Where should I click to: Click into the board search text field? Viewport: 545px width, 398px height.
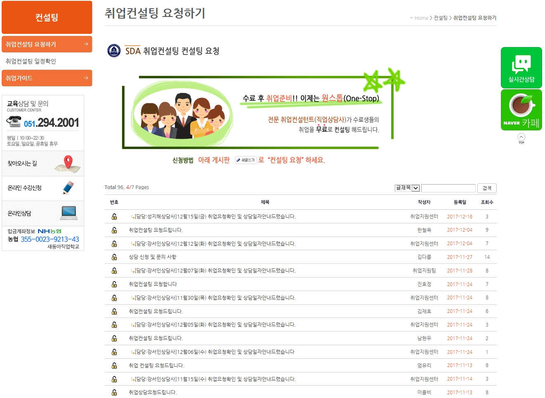tap(448, 188)
